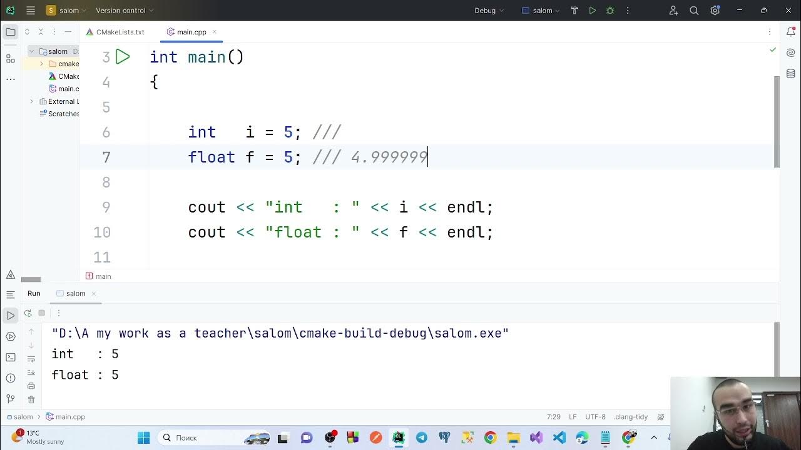Rerun program in the Run panel
Image resolution: width=801 pixels, height=450 pixels.
click(x=28, y=313)
